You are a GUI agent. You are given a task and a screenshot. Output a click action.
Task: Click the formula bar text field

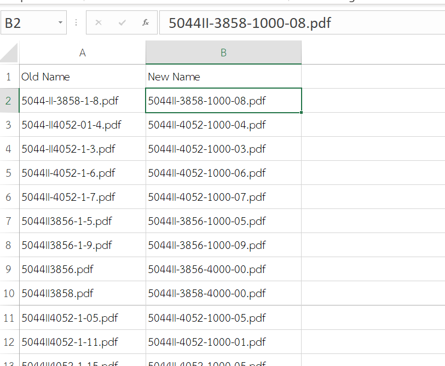point(301,23)
